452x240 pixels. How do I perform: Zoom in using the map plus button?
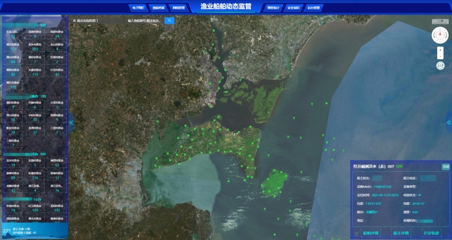click(440, 50)
